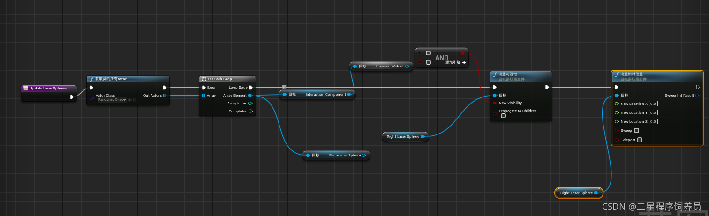Click the New Location Z value field
Viewport: 709px width, 216px height.
coord(653,121)
